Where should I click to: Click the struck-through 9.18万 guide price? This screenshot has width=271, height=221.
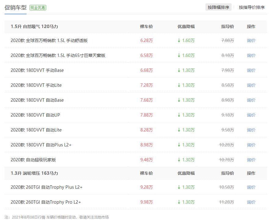228,115
